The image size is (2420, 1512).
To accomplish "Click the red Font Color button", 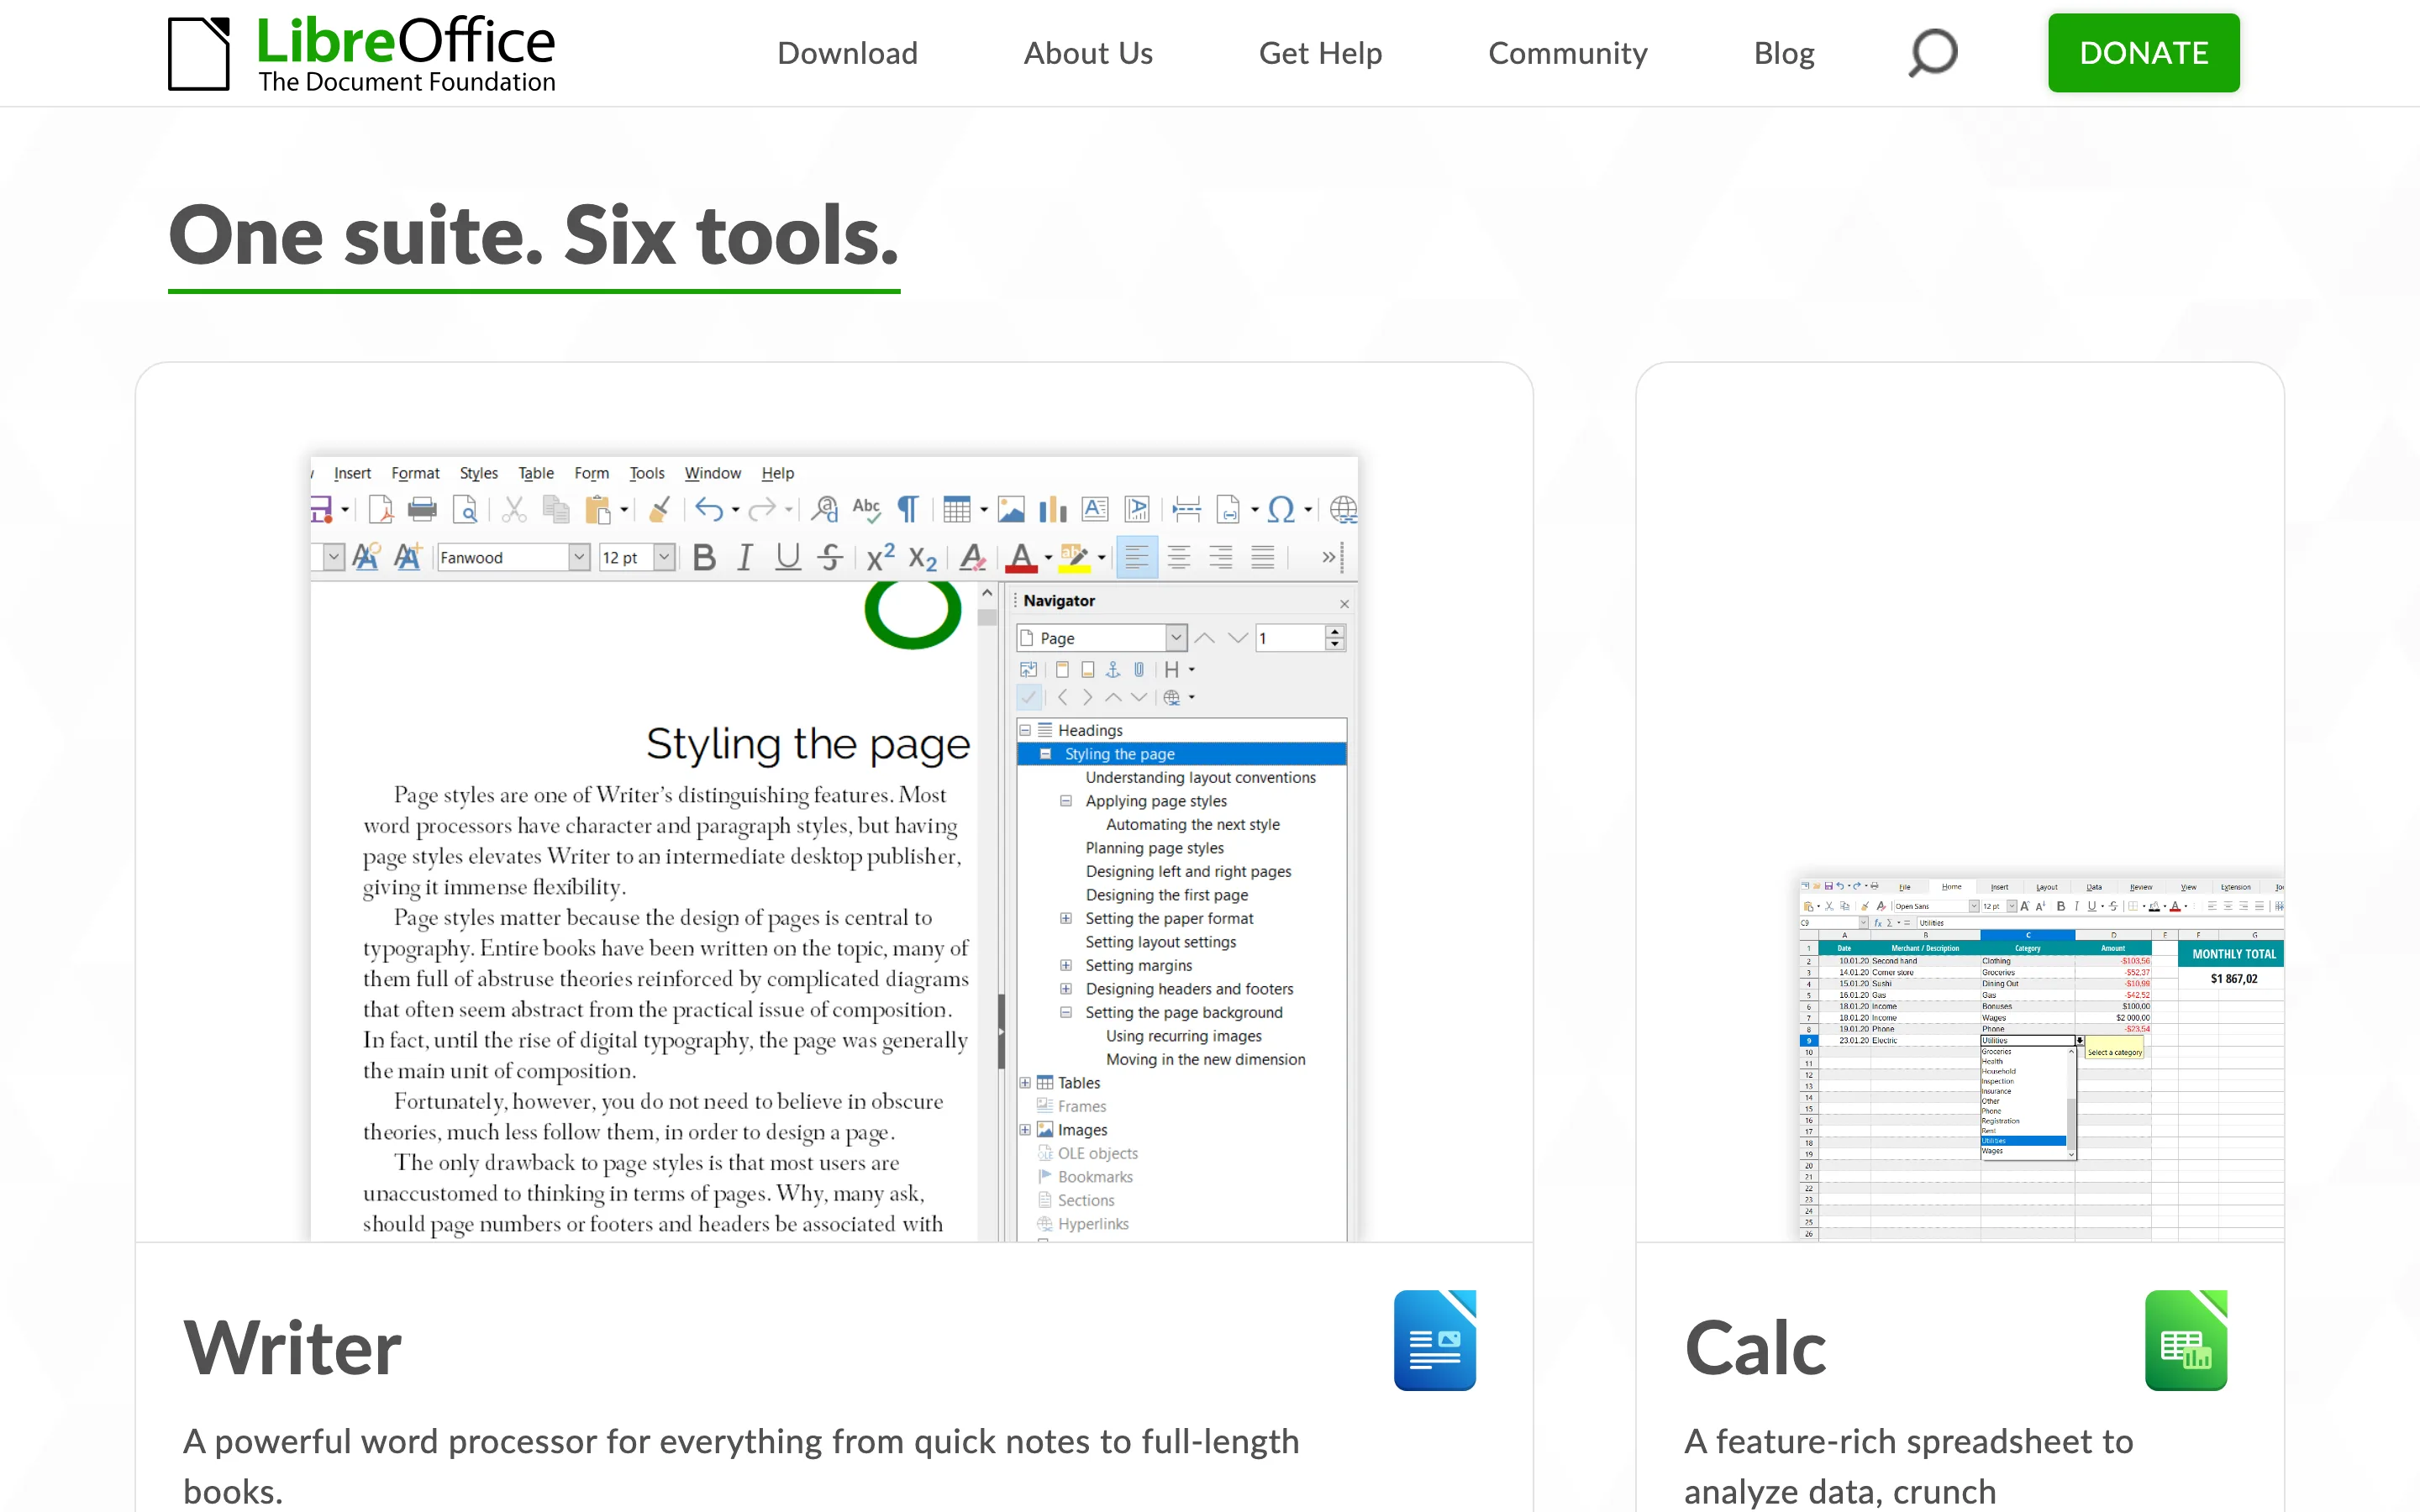I will pyautogui.click(x=1021, y=558).
